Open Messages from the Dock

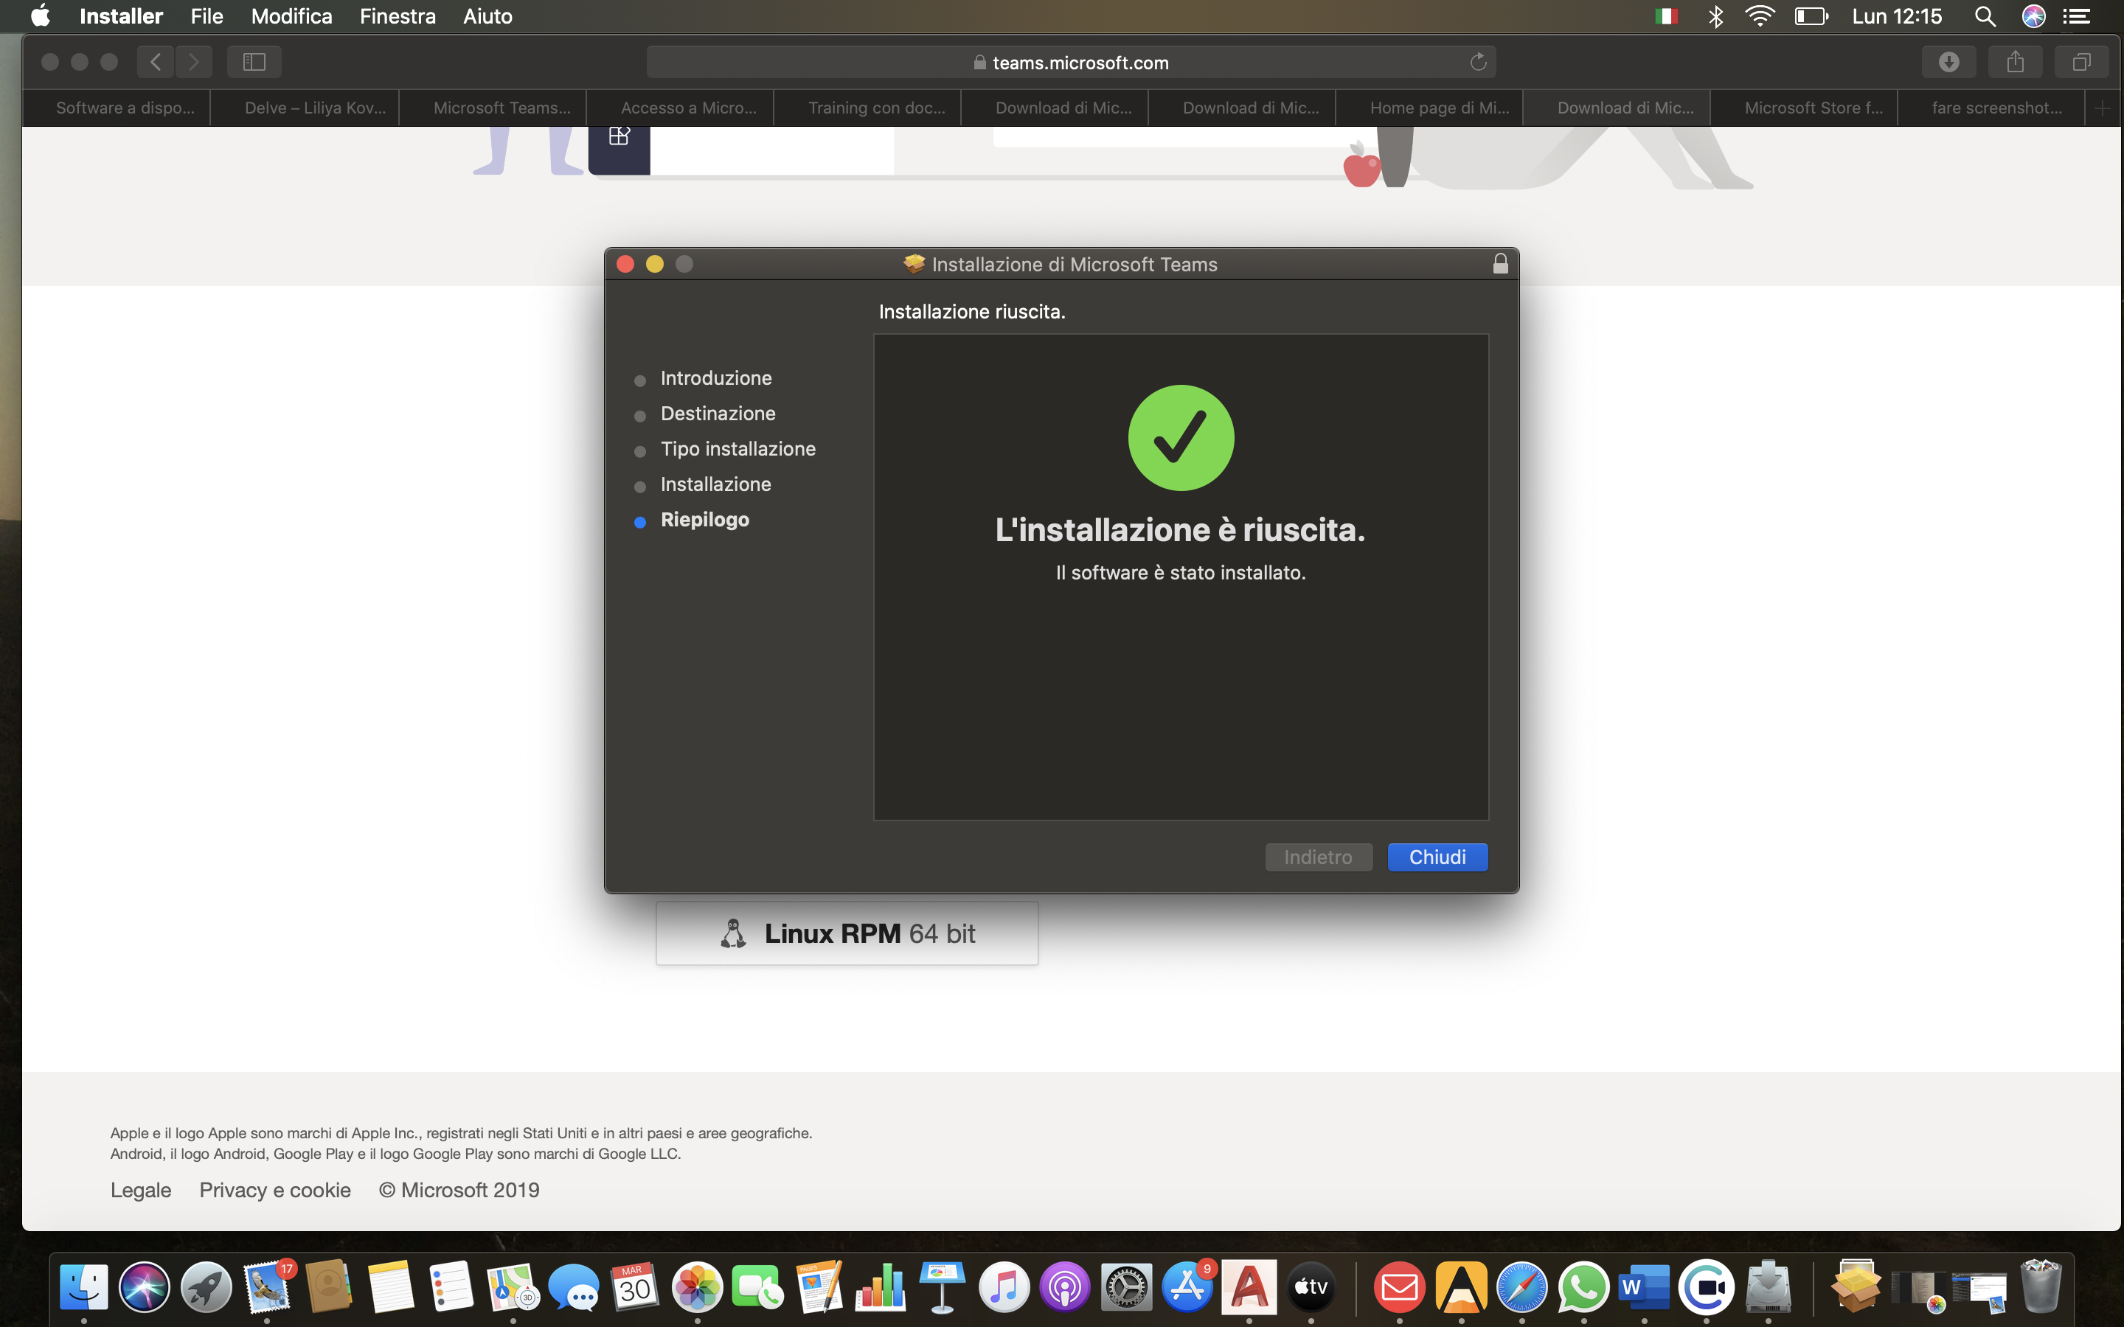[574, 1287]
